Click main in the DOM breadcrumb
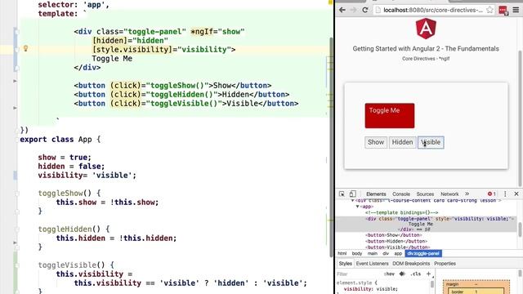The width and height of the screenshot is (523, 294). [373, 254]
